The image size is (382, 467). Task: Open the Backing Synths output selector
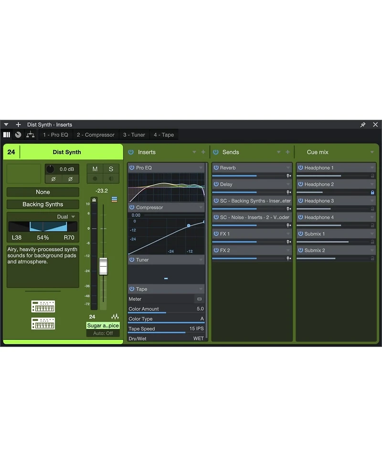click(43, 204)
